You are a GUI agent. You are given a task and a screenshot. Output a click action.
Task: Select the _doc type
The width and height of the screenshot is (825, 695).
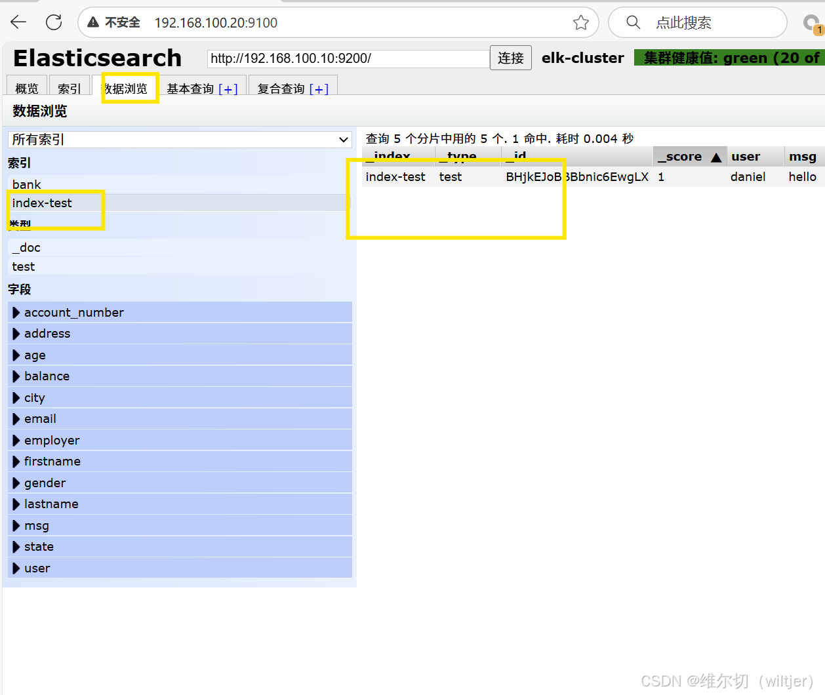coord(180,247)
